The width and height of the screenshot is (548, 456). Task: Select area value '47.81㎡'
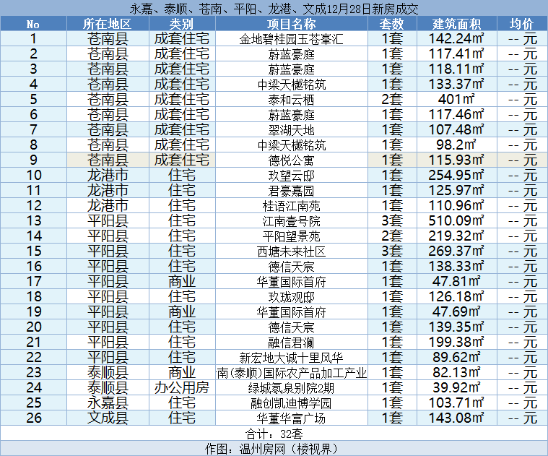click(x=456, y=281)
